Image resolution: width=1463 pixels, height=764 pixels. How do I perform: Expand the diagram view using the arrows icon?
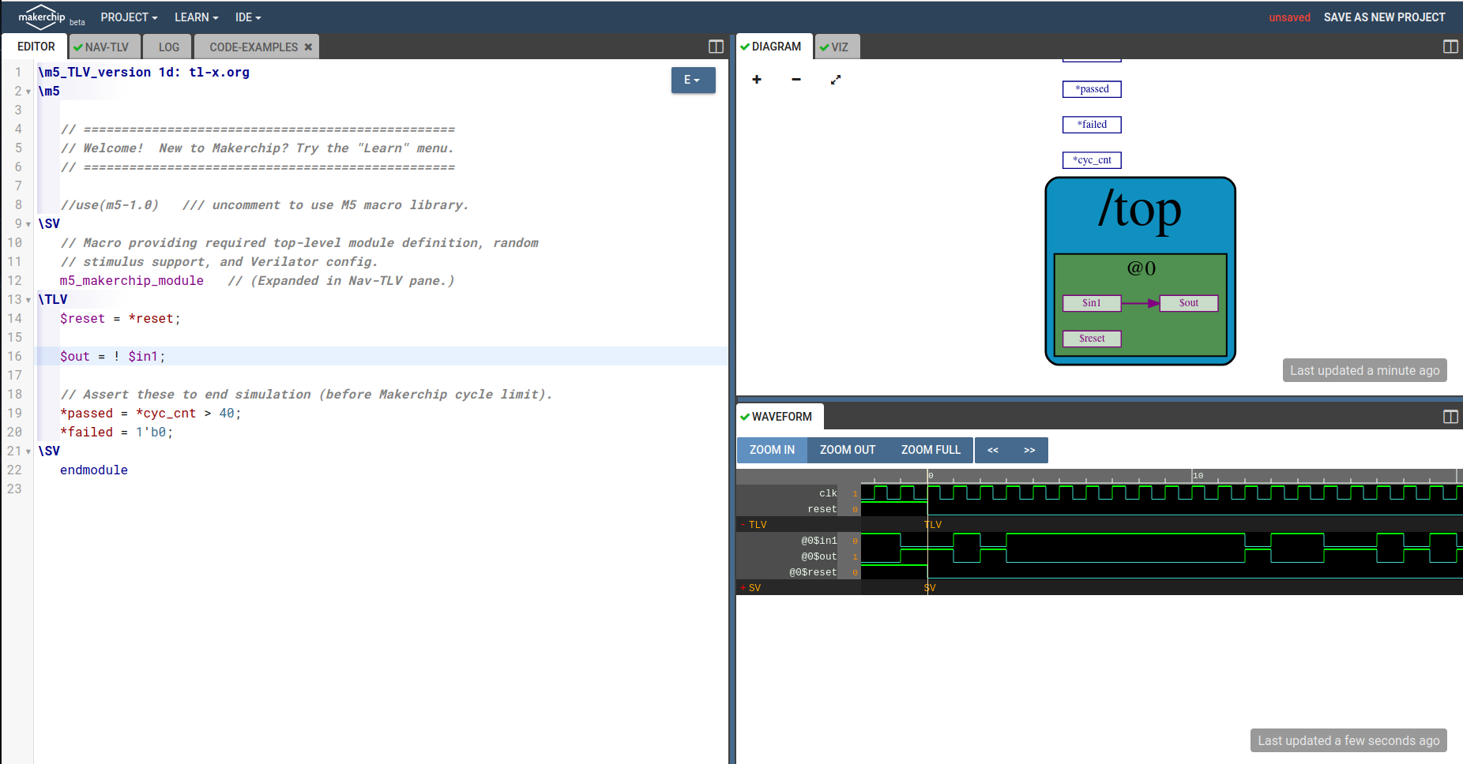point(836,80)
